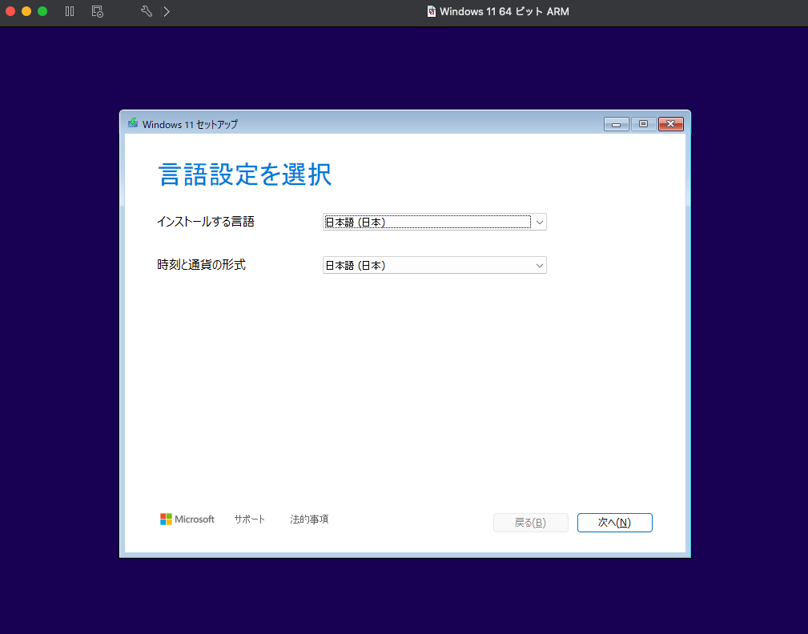Click the Windows 11 64 ビット ARM title text
Screen dimensions: 808x634
tap(504, 11)
